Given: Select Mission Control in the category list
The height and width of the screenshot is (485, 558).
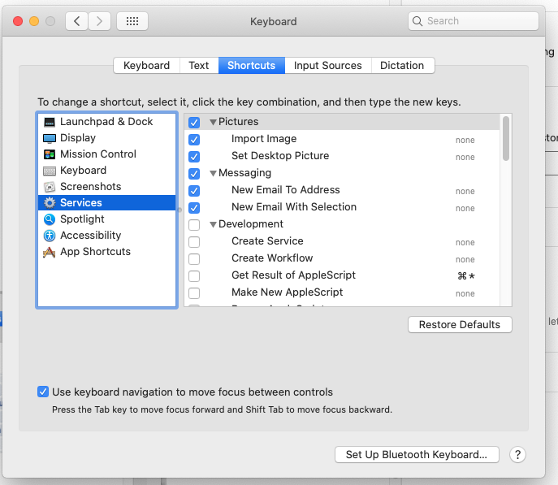Looking at the screenshot, I should (x=106, y=154).
